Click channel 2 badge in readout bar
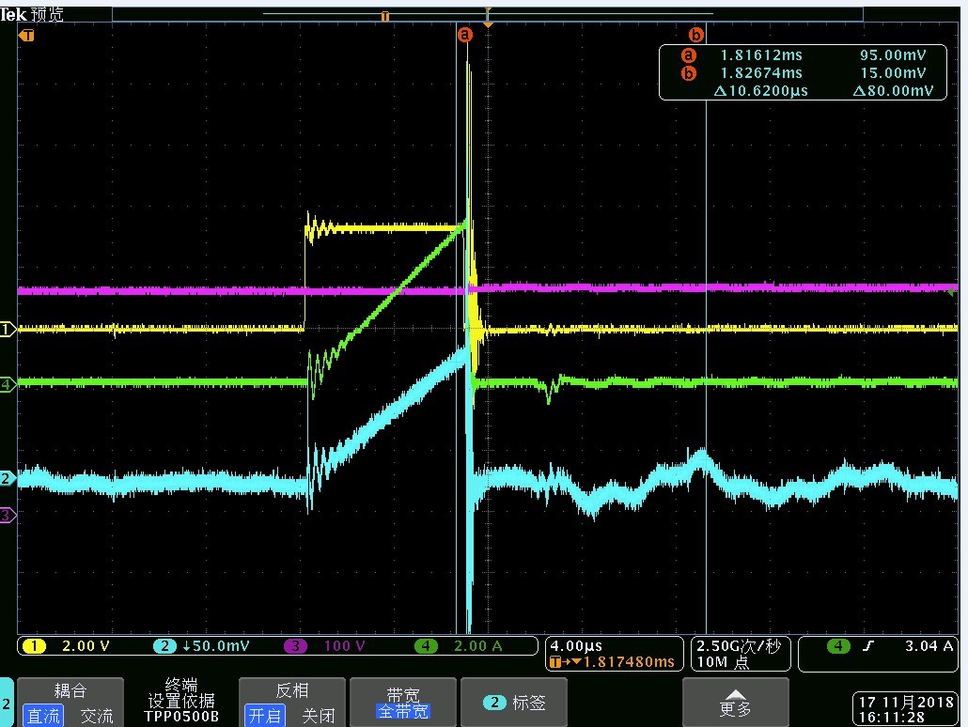 tap(164, 646)
